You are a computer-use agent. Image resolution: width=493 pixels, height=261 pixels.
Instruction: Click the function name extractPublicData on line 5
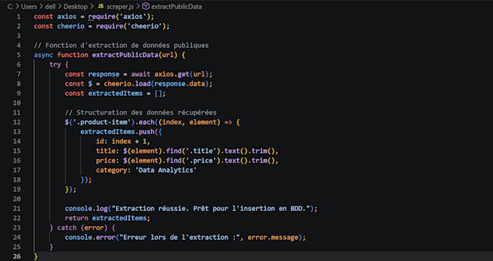coord(125,54)
